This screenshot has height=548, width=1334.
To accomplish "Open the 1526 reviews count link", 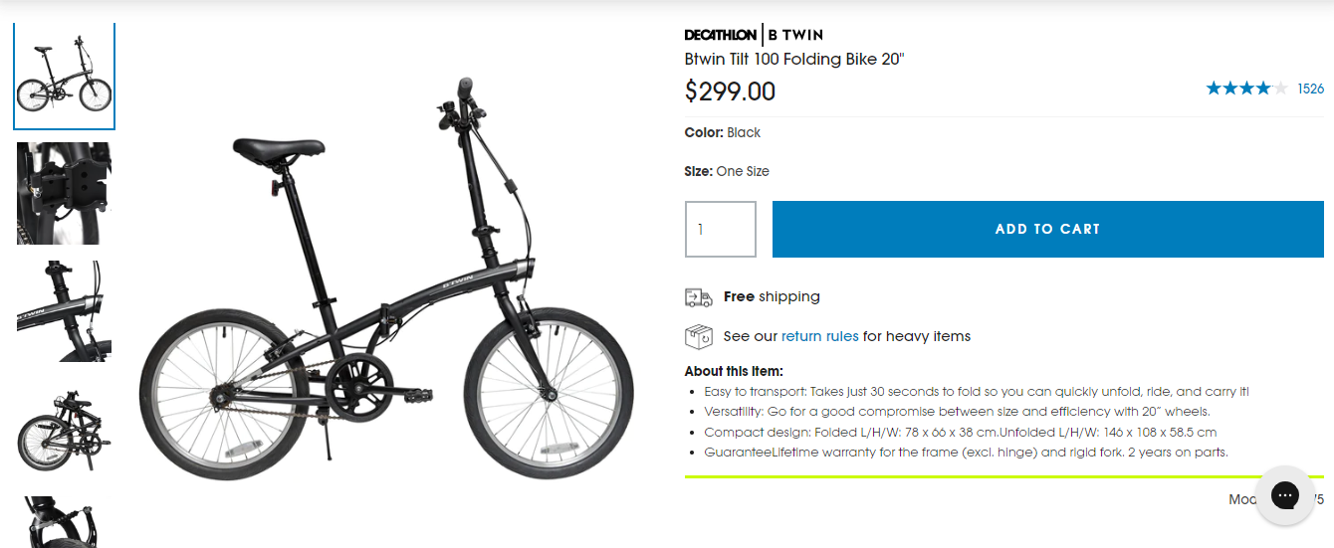I will [x=1310, y=89].
